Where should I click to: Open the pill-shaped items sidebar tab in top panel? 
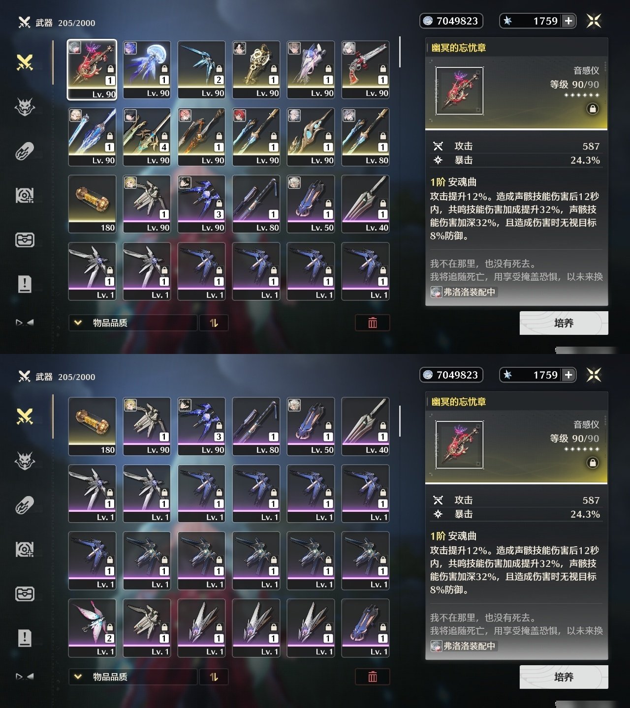point(25,151)
